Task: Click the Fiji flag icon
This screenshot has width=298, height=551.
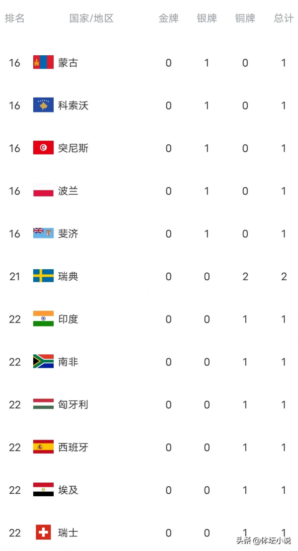Action: (43, 233)
